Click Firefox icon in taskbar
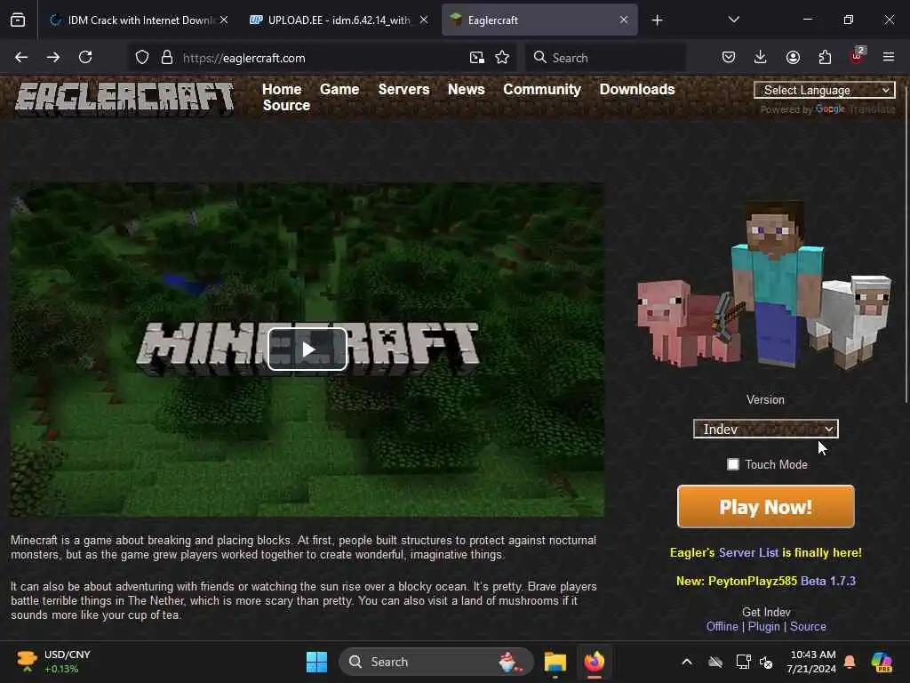910x683 pixels. click(595, 662)
